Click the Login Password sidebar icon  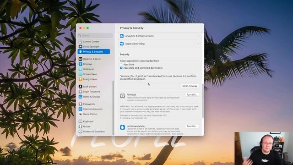click(x=81, y=92)
